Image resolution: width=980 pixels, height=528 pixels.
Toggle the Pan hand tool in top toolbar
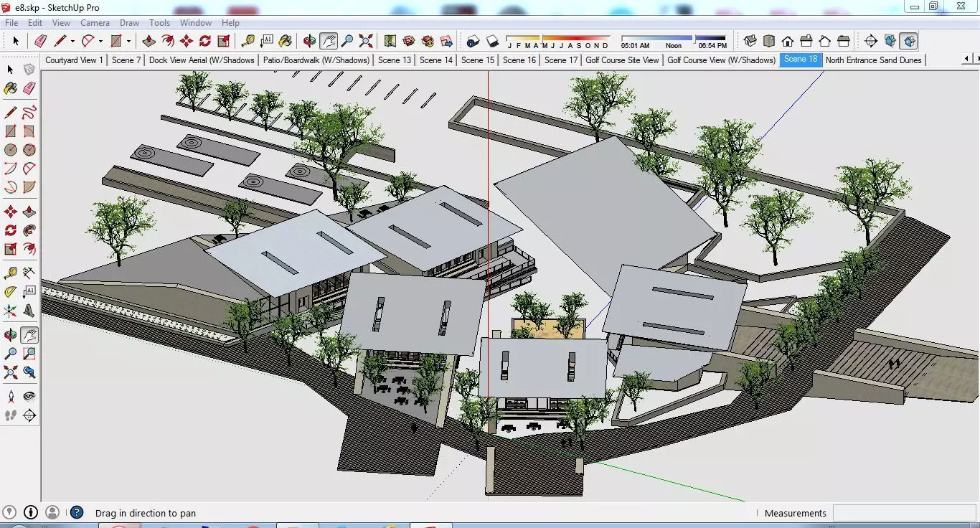[329, 41]
